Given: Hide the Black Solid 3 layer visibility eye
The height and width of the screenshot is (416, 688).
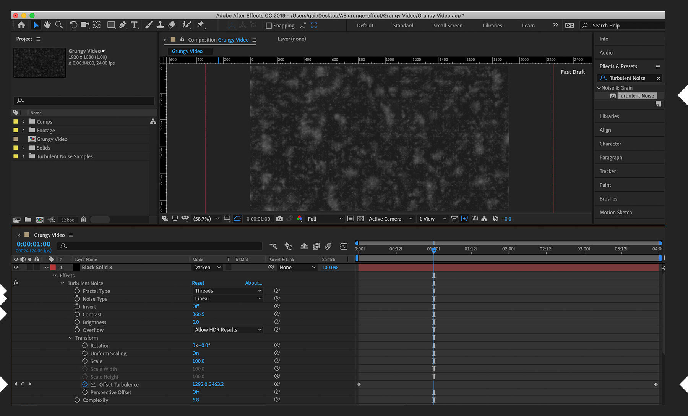Looking at the screenshot, I should [16, 267].
